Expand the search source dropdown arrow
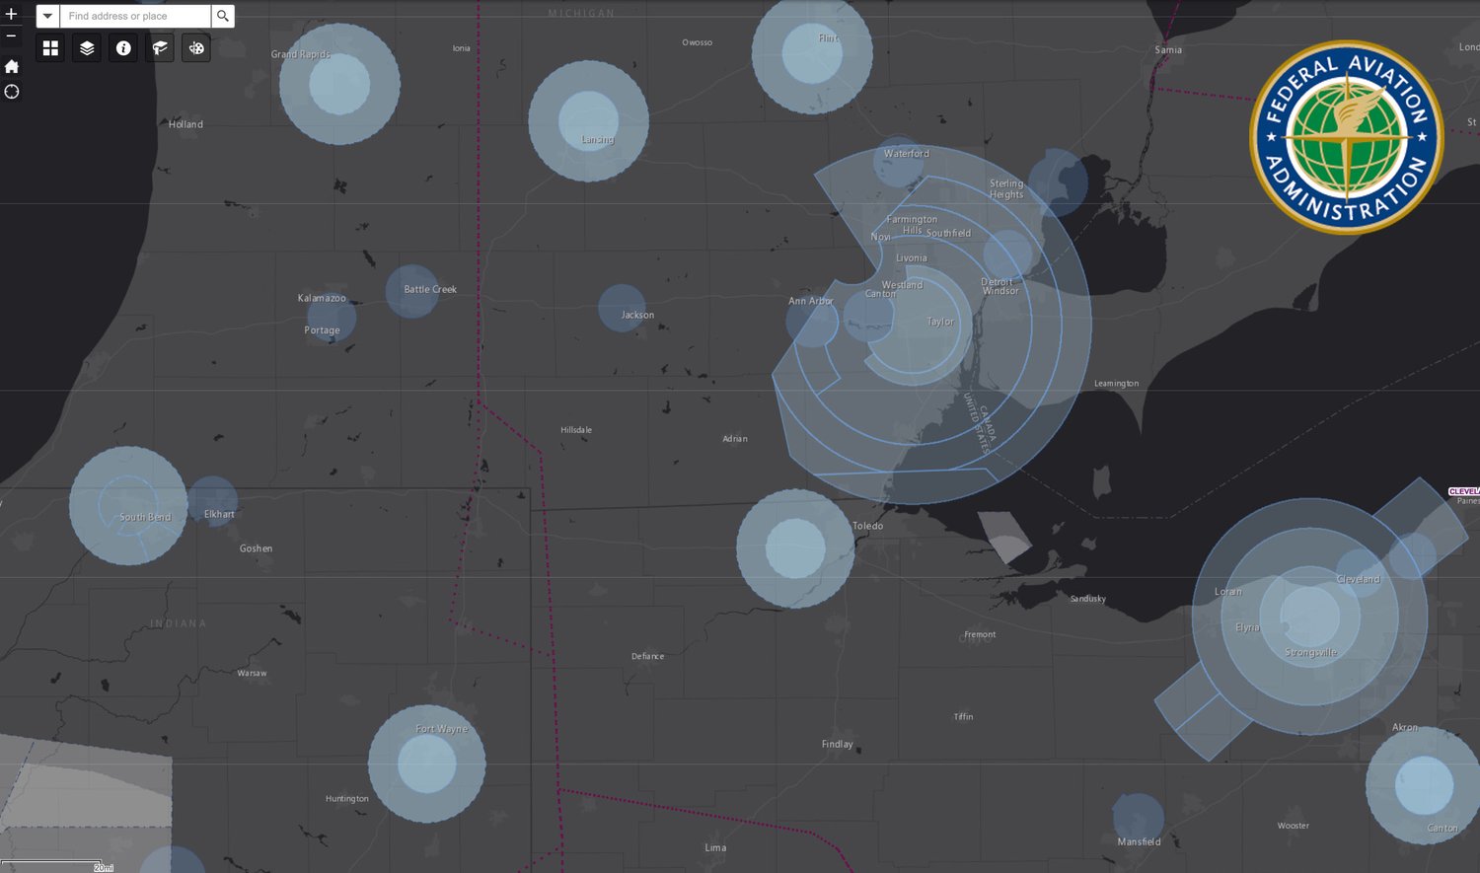The image size is (1480, 873). pos(47,16)
